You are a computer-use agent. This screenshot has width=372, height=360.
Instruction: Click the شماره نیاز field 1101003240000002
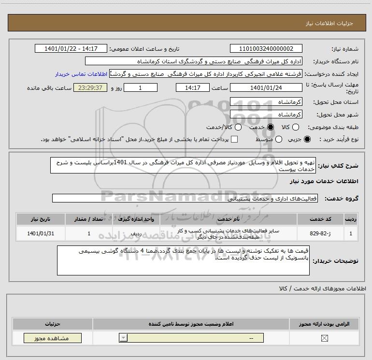[266, 48]
